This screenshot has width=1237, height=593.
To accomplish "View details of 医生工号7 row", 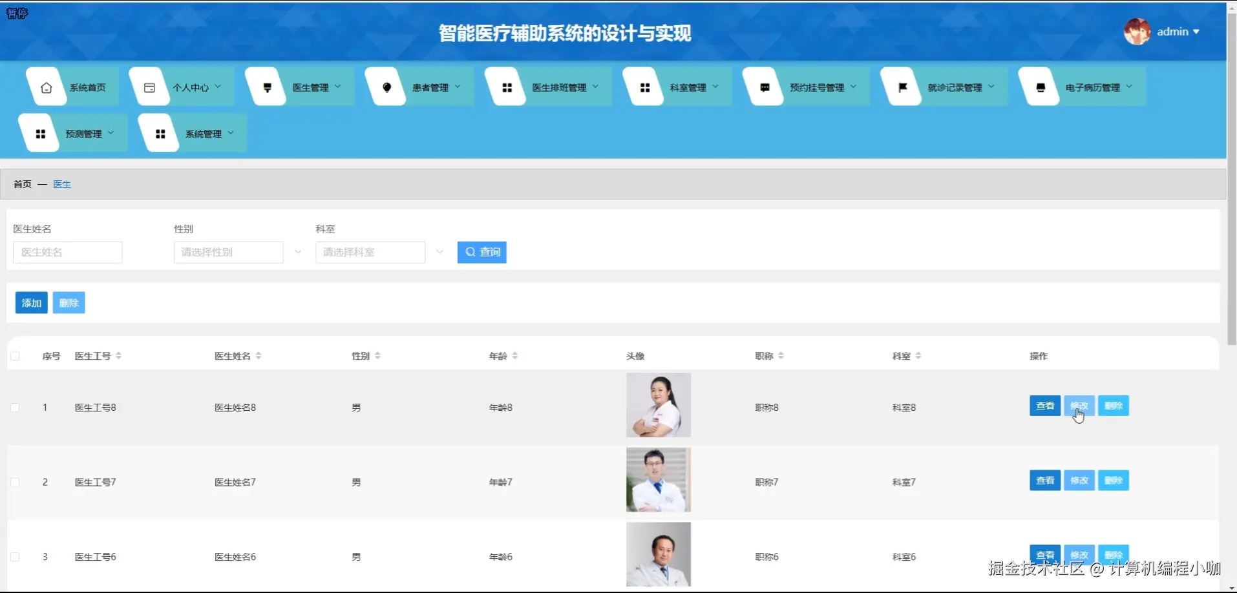I will click(1045, 481).
